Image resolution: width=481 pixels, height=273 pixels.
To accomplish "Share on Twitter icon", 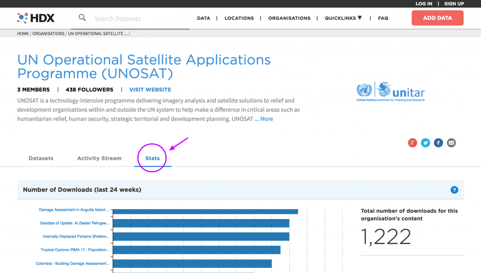I will point(426,143).
